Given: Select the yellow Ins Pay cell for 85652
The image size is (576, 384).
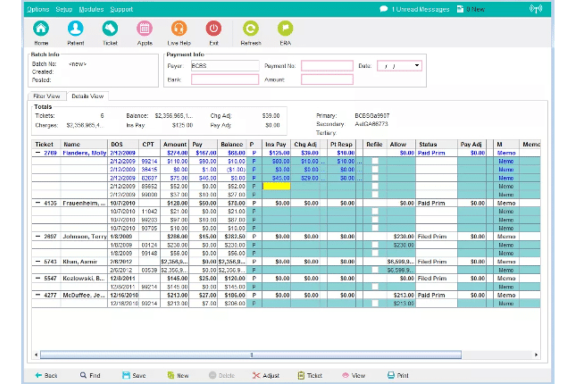Looking at the screenshot, I should point(276,186).
